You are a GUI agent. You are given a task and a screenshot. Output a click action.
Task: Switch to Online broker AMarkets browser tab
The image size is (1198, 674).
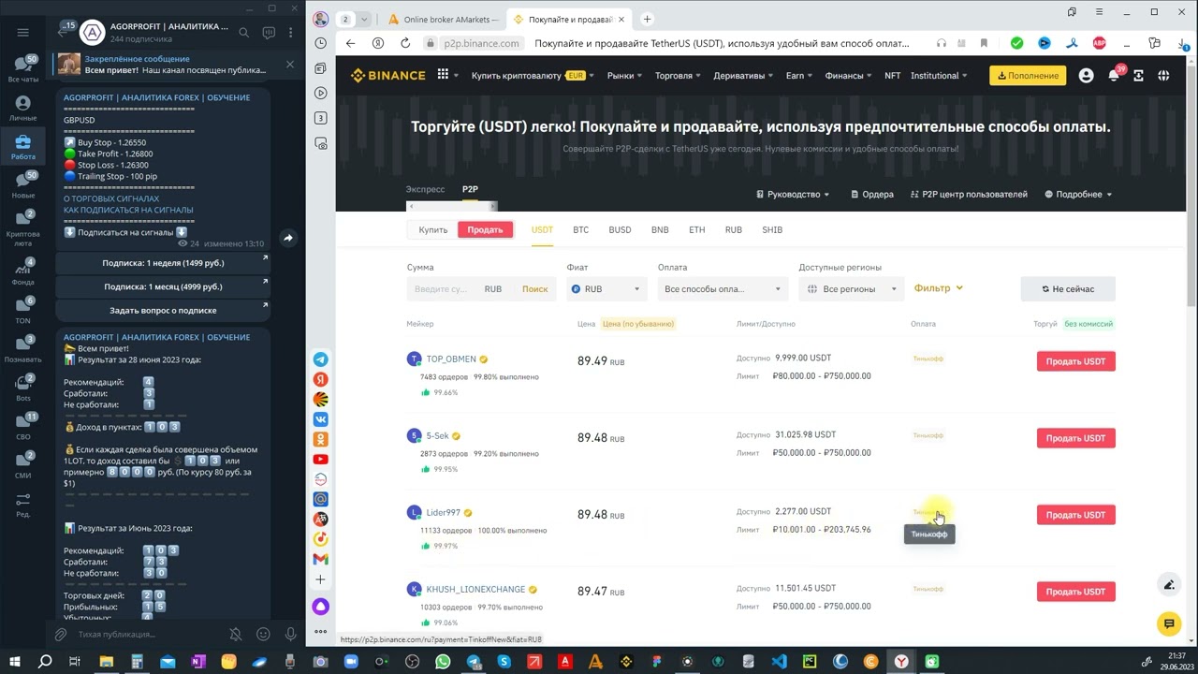coord(443,19)
